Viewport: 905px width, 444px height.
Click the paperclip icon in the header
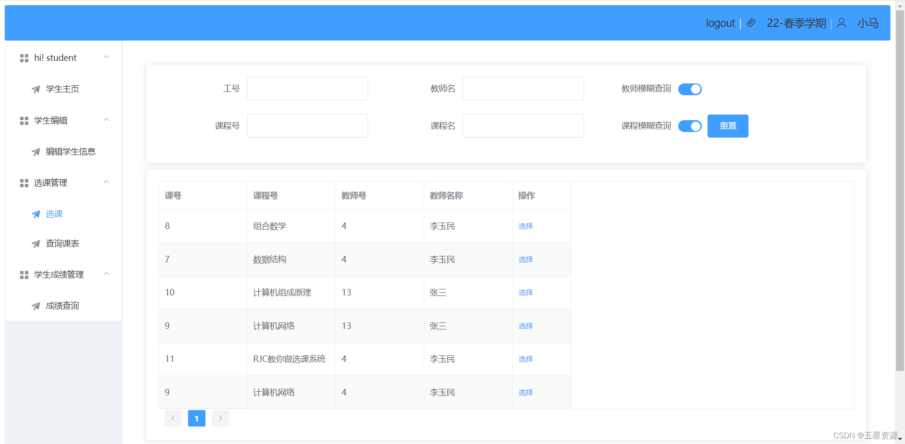tap(751, 23)
